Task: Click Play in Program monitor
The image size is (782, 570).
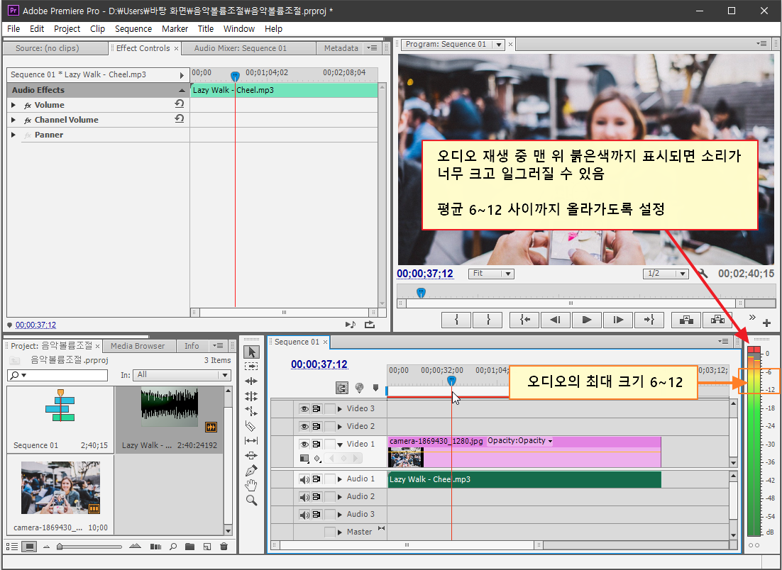Action: [x=586, y=320]
